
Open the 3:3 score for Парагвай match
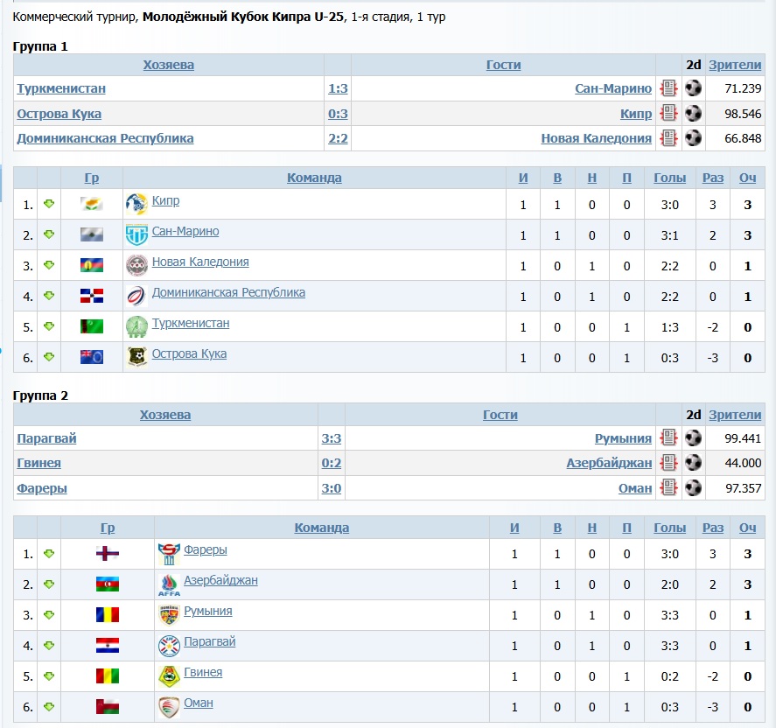point(332,438)
